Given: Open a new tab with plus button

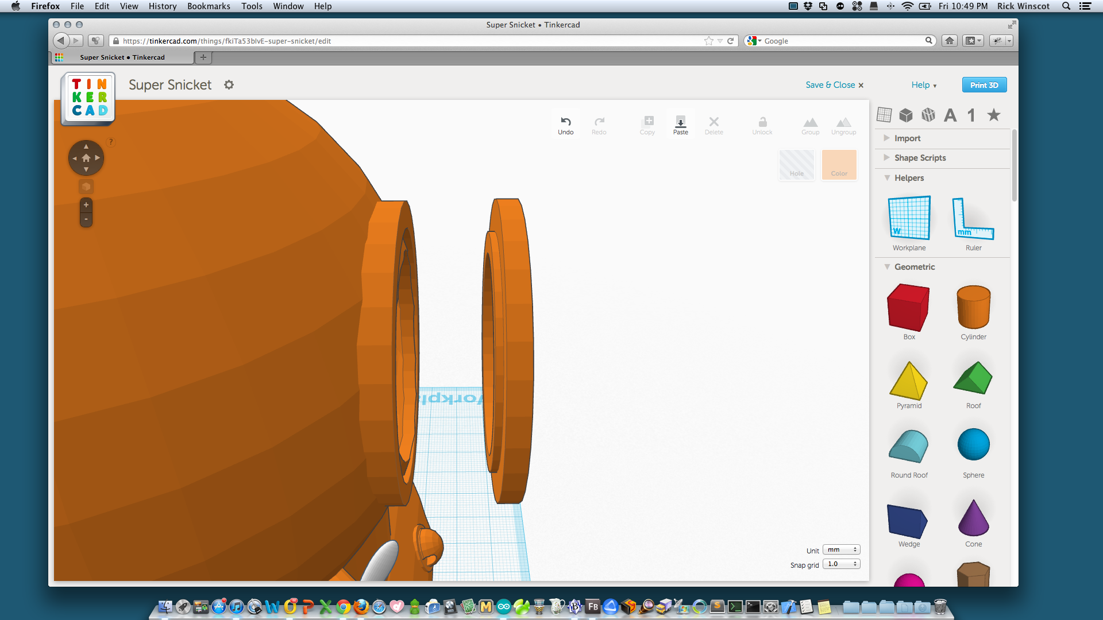Looking at the screenshot, I should point(203,57).
